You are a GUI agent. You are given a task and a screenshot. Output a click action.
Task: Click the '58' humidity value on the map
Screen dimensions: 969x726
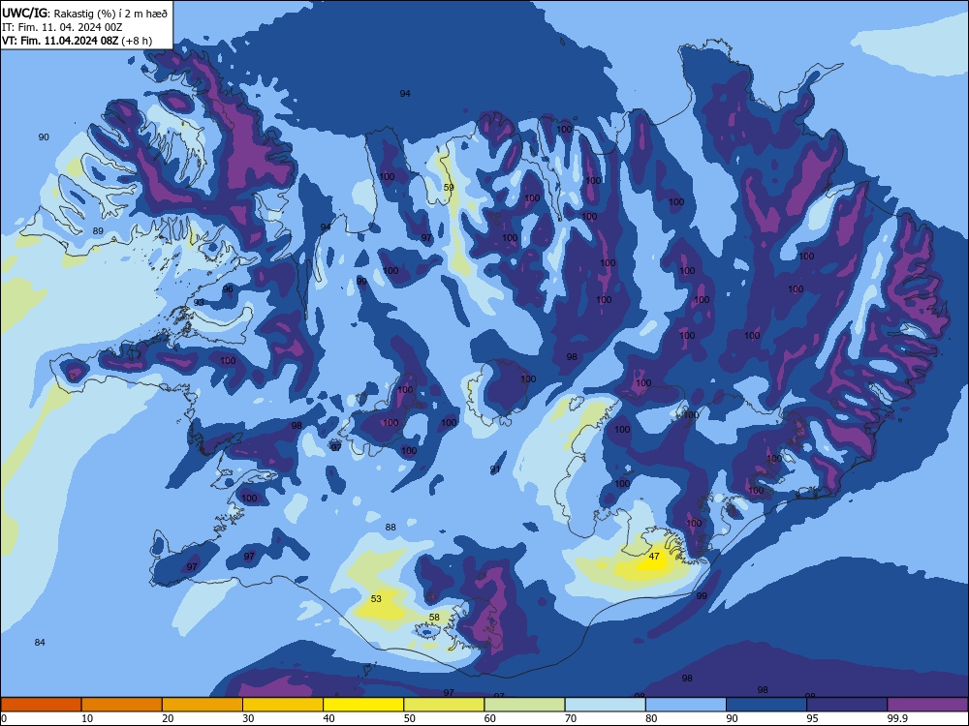[x=434, y=618]
